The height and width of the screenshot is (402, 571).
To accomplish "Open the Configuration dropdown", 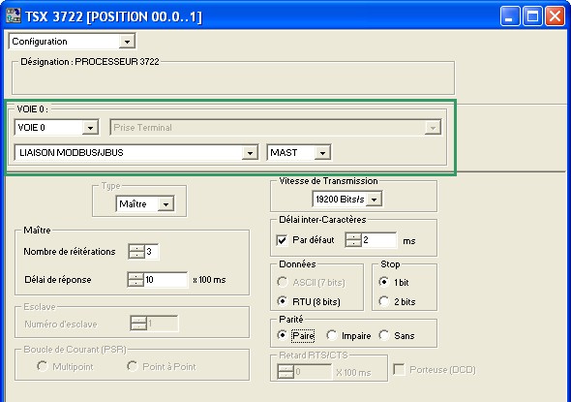I will pyautogui.click(x=127, y=42).
